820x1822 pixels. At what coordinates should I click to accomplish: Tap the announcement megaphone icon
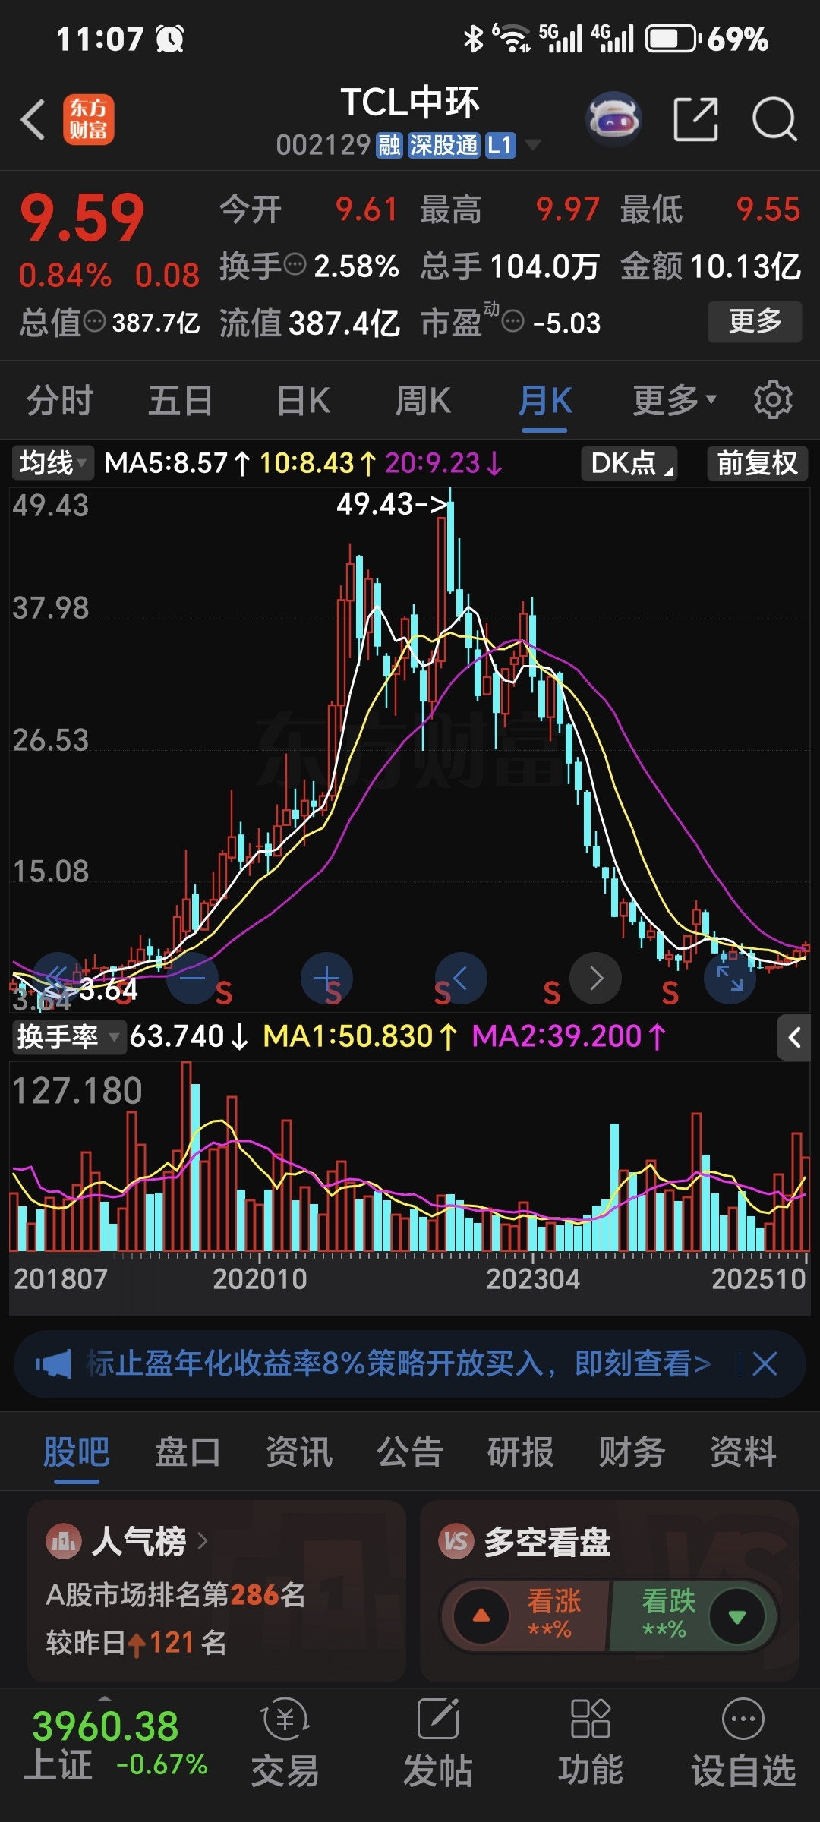coord(53,1364)
